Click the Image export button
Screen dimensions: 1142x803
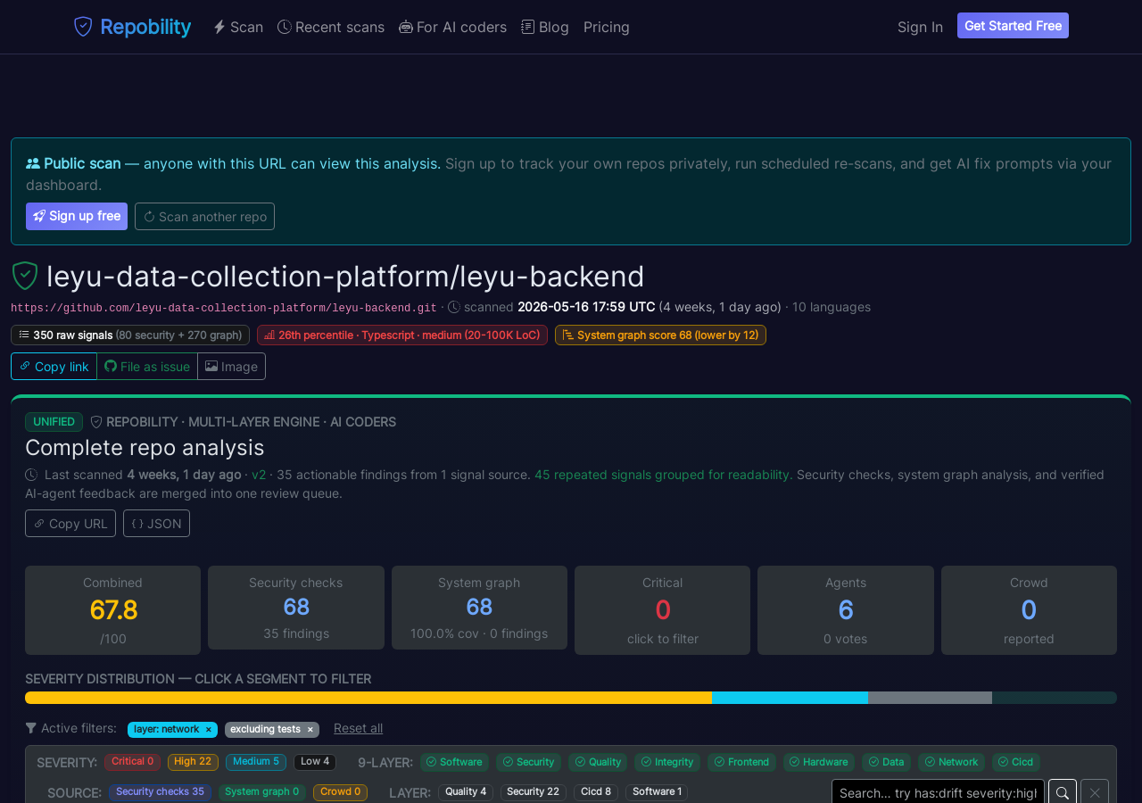231,366
